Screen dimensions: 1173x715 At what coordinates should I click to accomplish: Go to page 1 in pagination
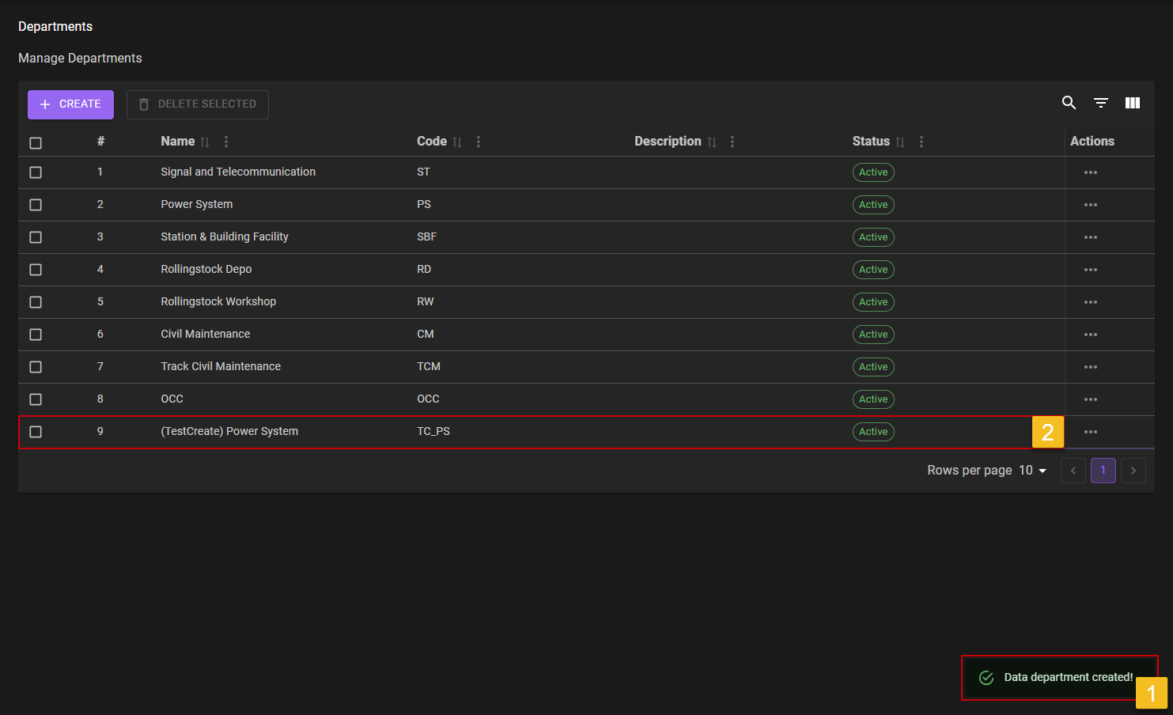tap(1103, 471)
